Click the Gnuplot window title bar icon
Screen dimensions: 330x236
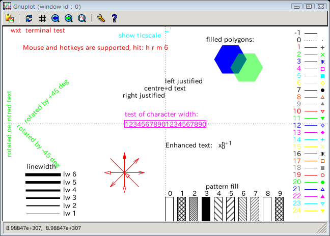point(6,6)
